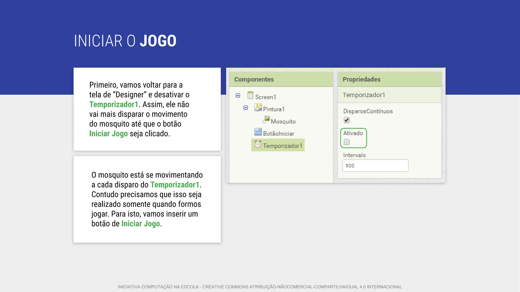Viewport: 520px width, 292px height.
Task: Click the Pintura1 canvas icon
Action: 258,108
